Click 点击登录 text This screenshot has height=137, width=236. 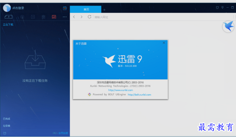18,8
